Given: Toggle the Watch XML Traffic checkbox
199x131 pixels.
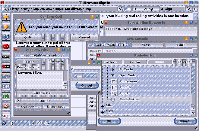Looking at the screenshot, I should click(91, 45).
